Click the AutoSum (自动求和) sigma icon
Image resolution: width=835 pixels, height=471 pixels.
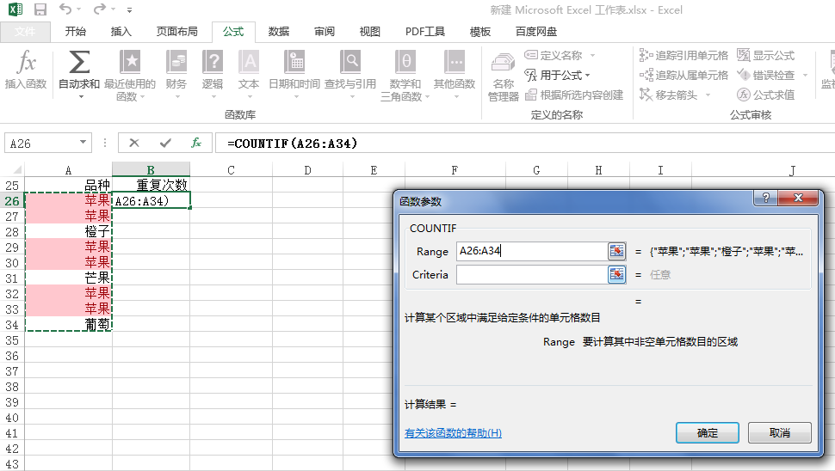pyautogui.click(x=79, y=63)
